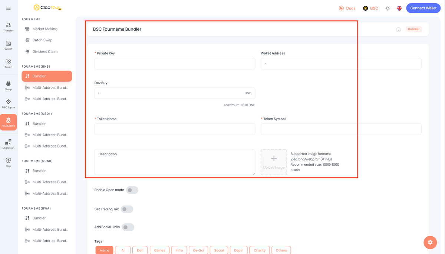Click the Wallet Address field
Screen dimensions: 445x254
341,64
